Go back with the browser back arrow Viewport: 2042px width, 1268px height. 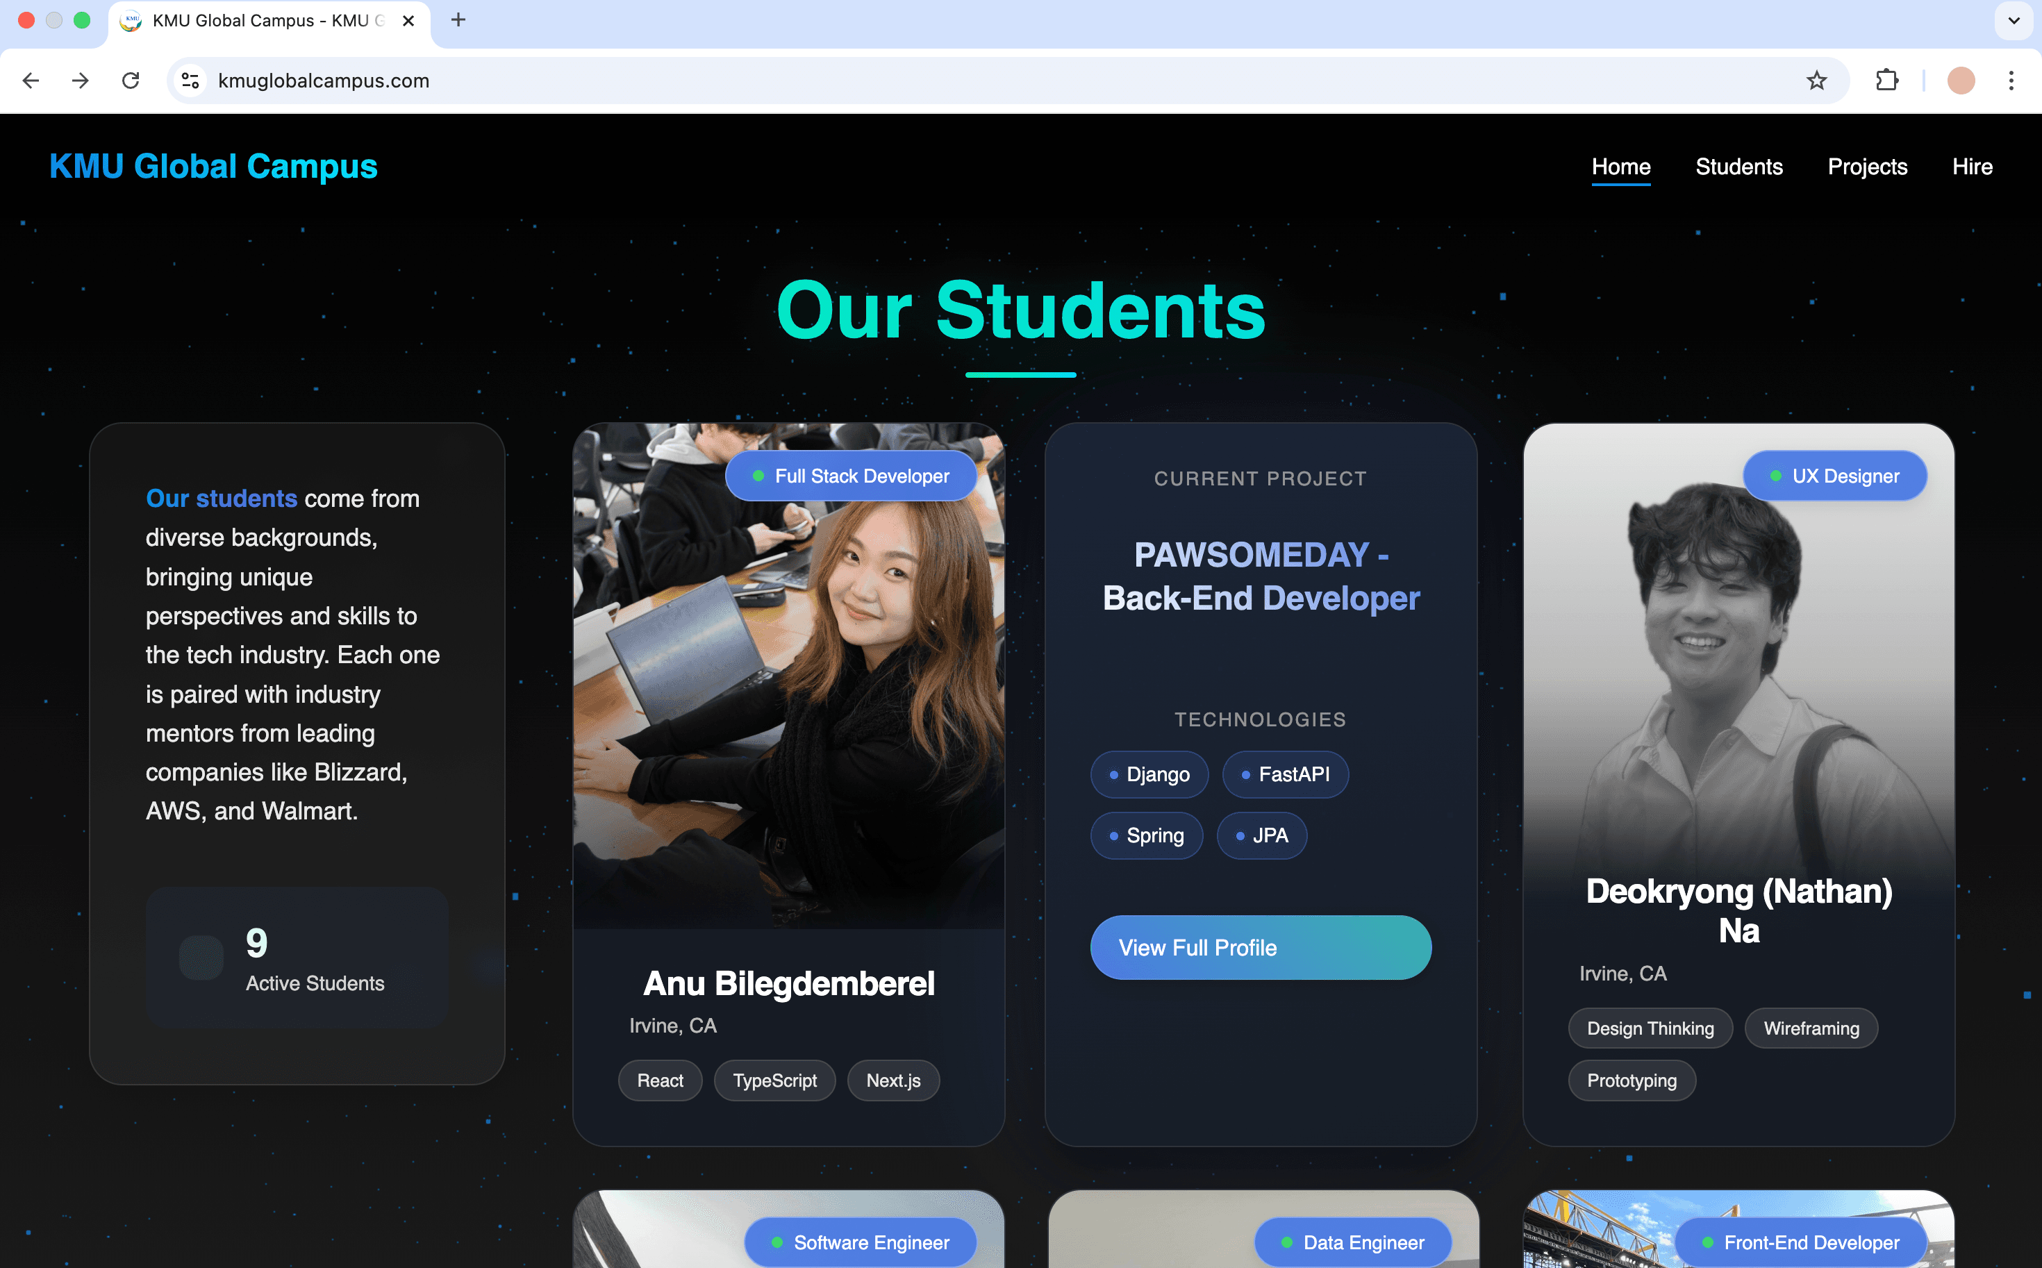31,81
